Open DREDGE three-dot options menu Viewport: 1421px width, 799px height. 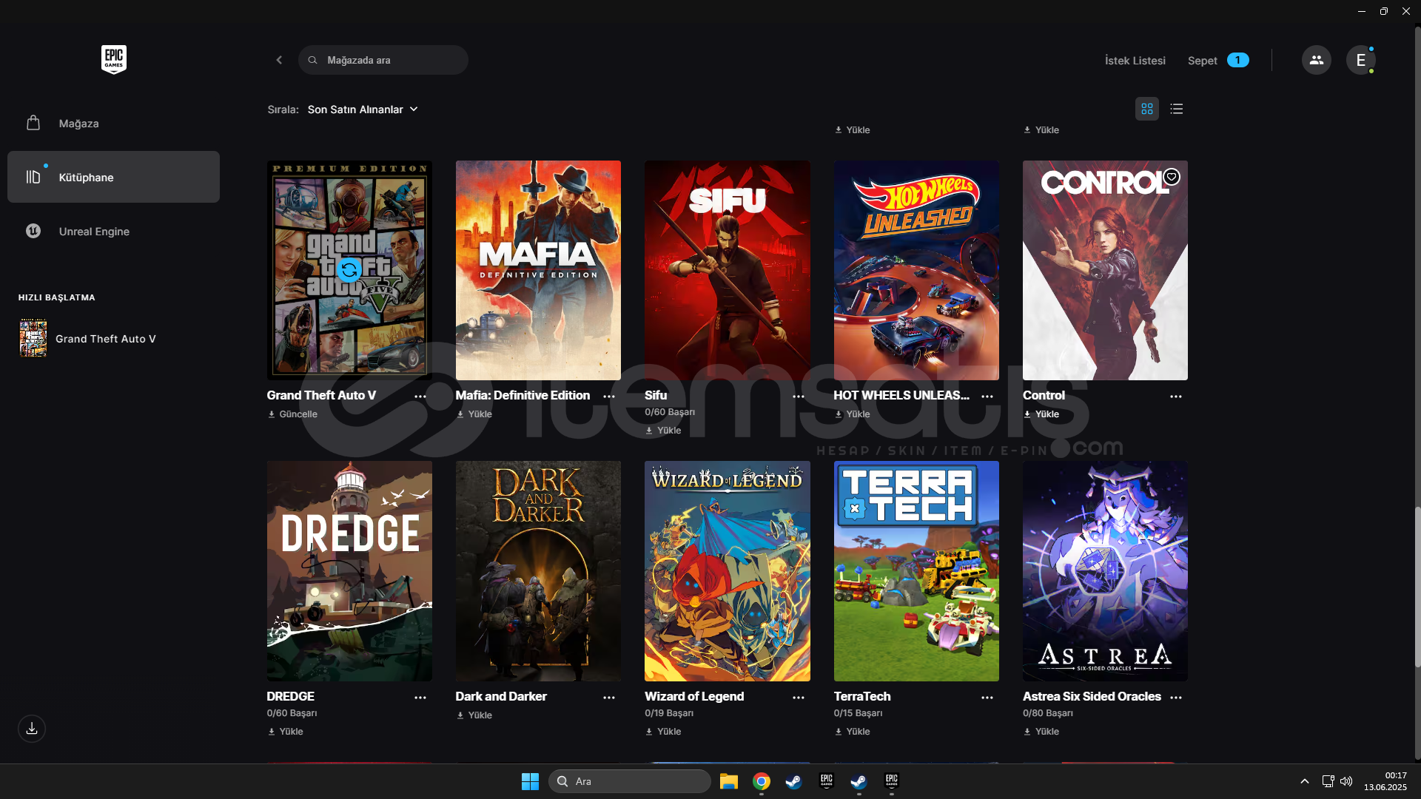tap(420, 698)
